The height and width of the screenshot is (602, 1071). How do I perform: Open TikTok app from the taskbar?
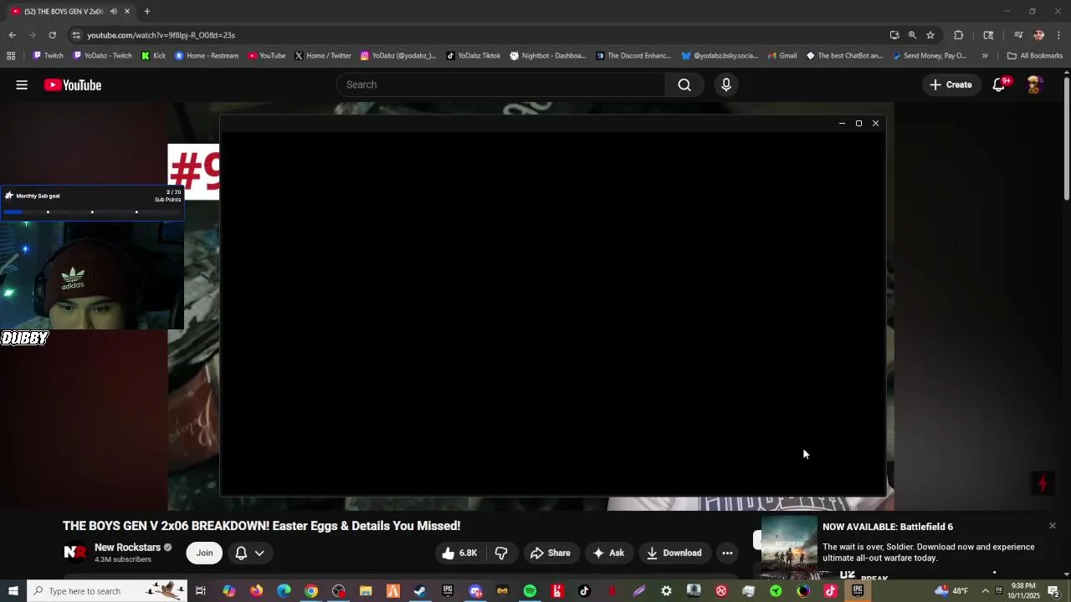584,591
